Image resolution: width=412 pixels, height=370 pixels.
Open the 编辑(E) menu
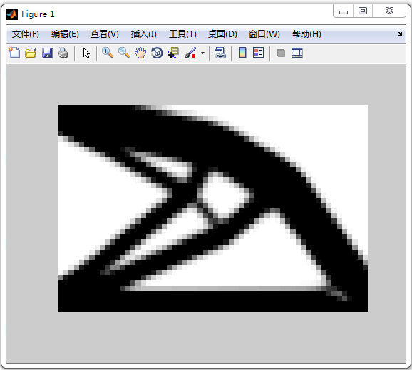65,34
